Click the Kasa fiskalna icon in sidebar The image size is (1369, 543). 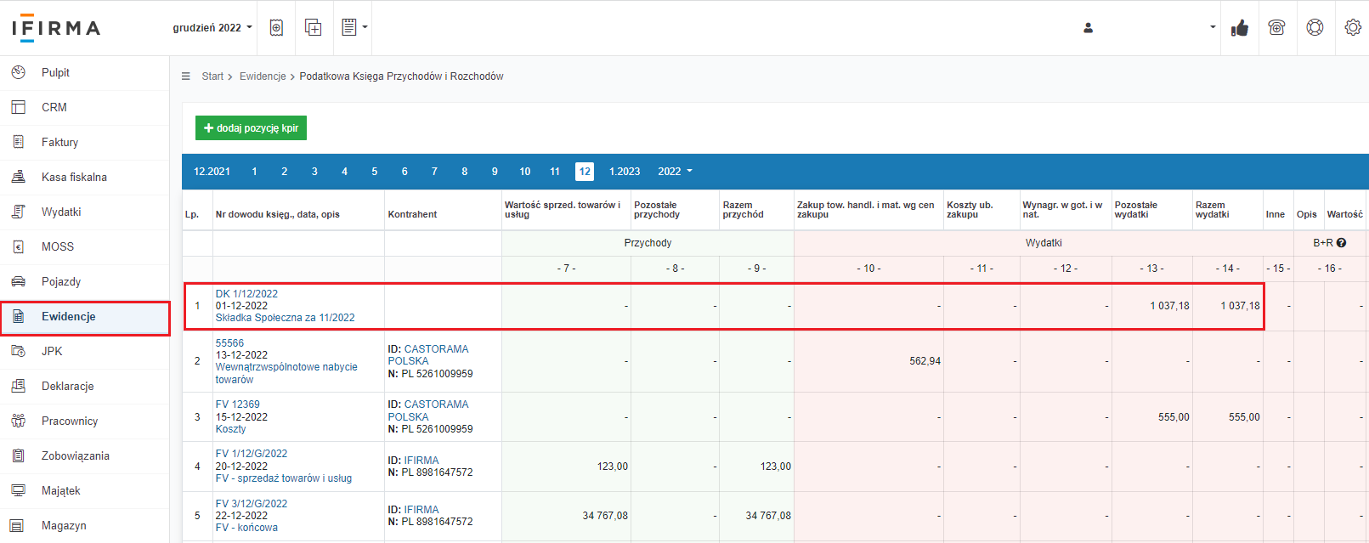pos(18,177)
